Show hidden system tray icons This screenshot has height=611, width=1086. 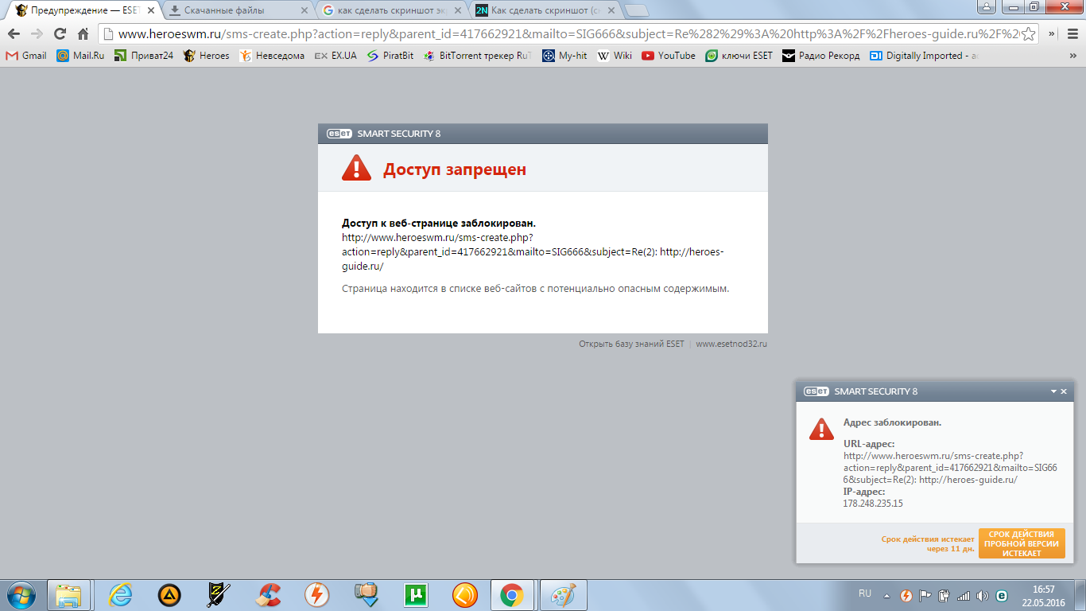point(888,595)
